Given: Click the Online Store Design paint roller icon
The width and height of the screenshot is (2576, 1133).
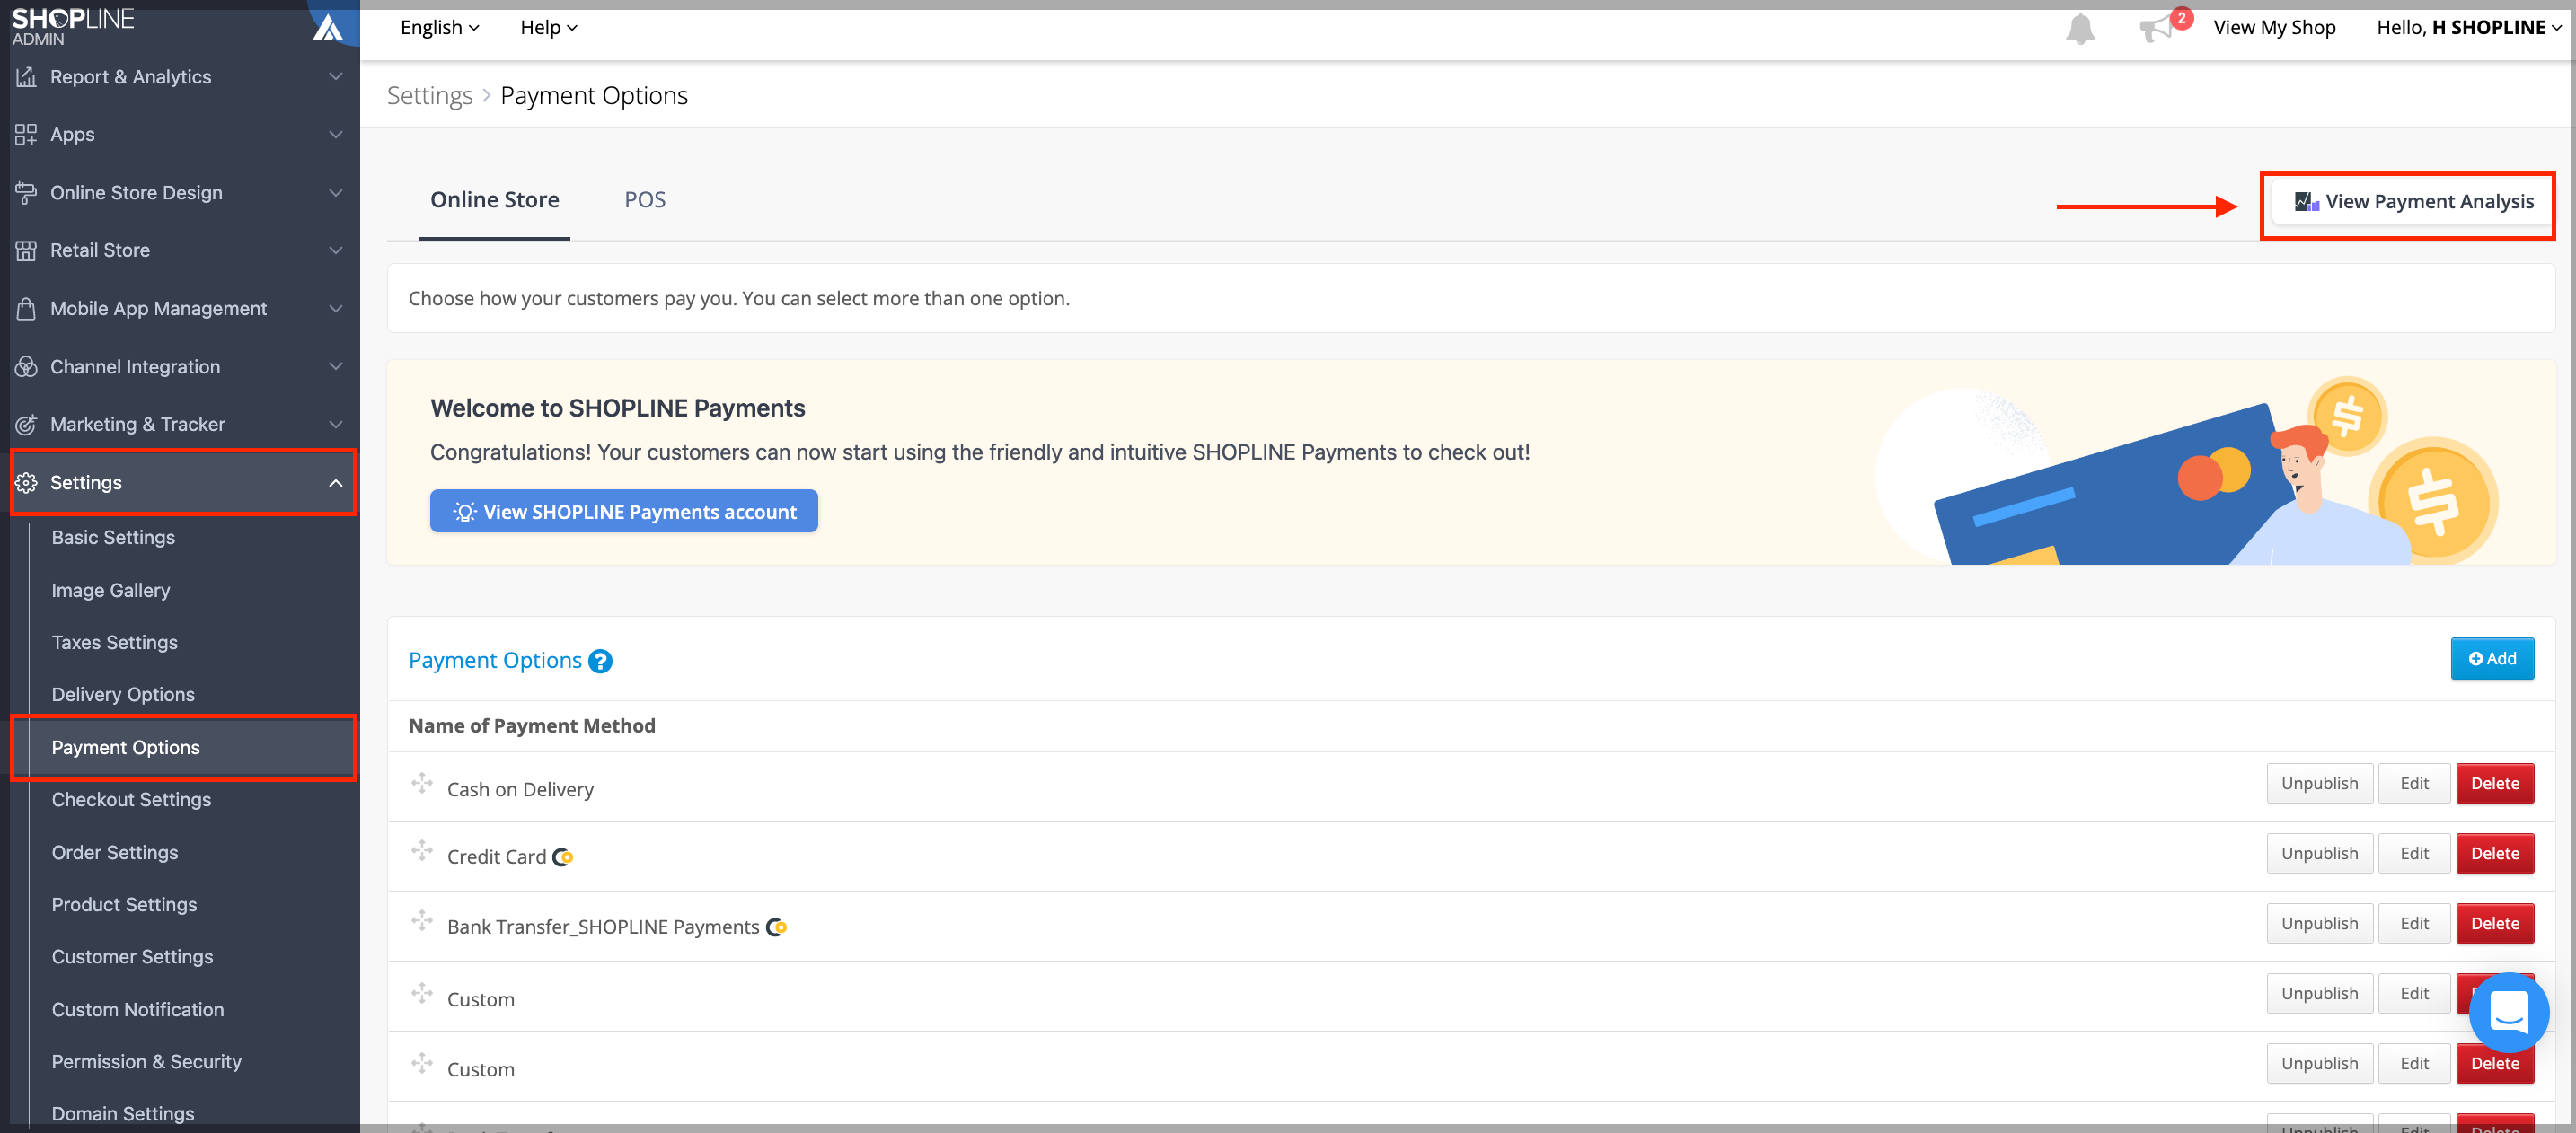Looking at the screenshot, I should tap(26, 193).
